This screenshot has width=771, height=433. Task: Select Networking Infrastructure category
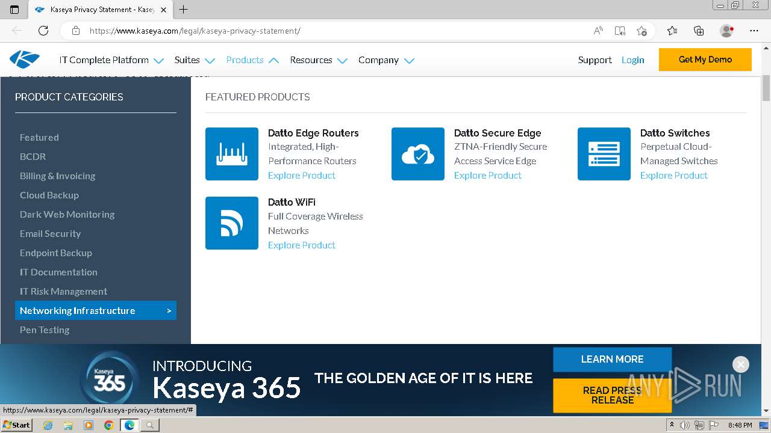pos(96,310)
